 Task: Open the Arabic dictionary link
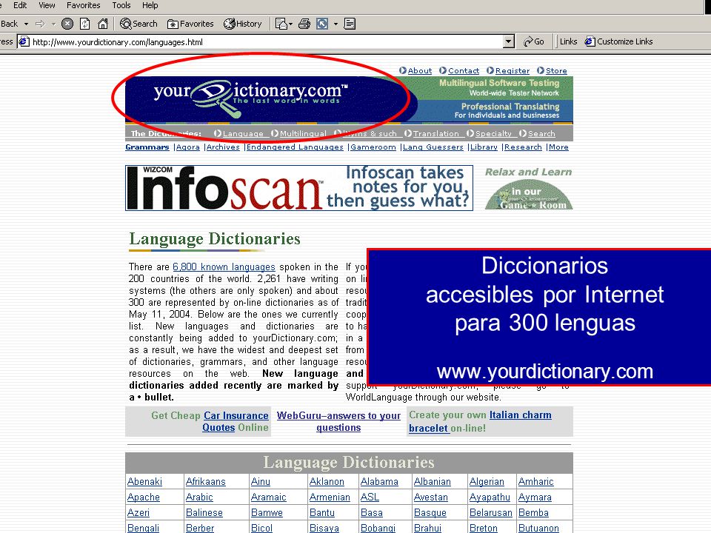[199, 497]
